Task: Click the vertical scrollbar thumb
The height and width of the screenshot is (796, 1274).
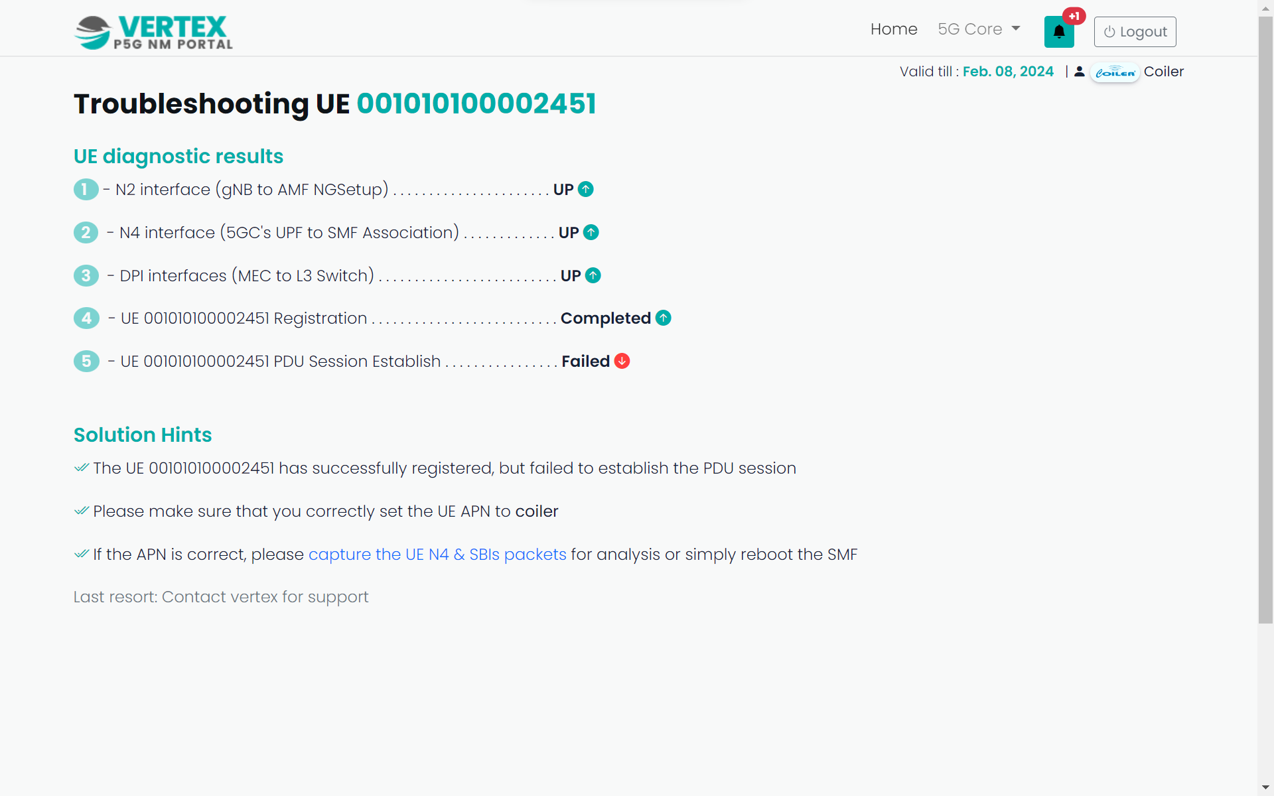Action: click(x=1265, y=318)
